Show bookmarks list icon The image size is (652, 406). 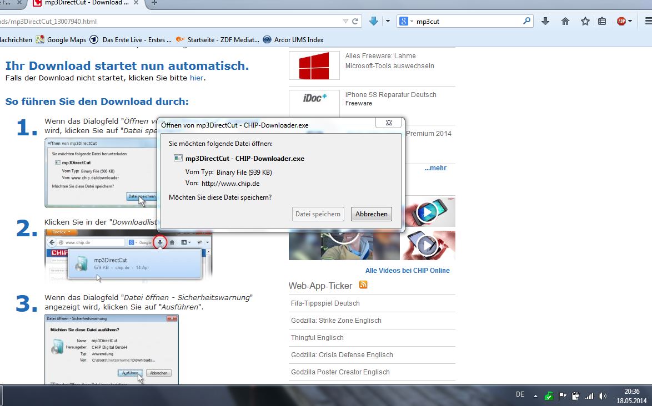pos(601,21)
